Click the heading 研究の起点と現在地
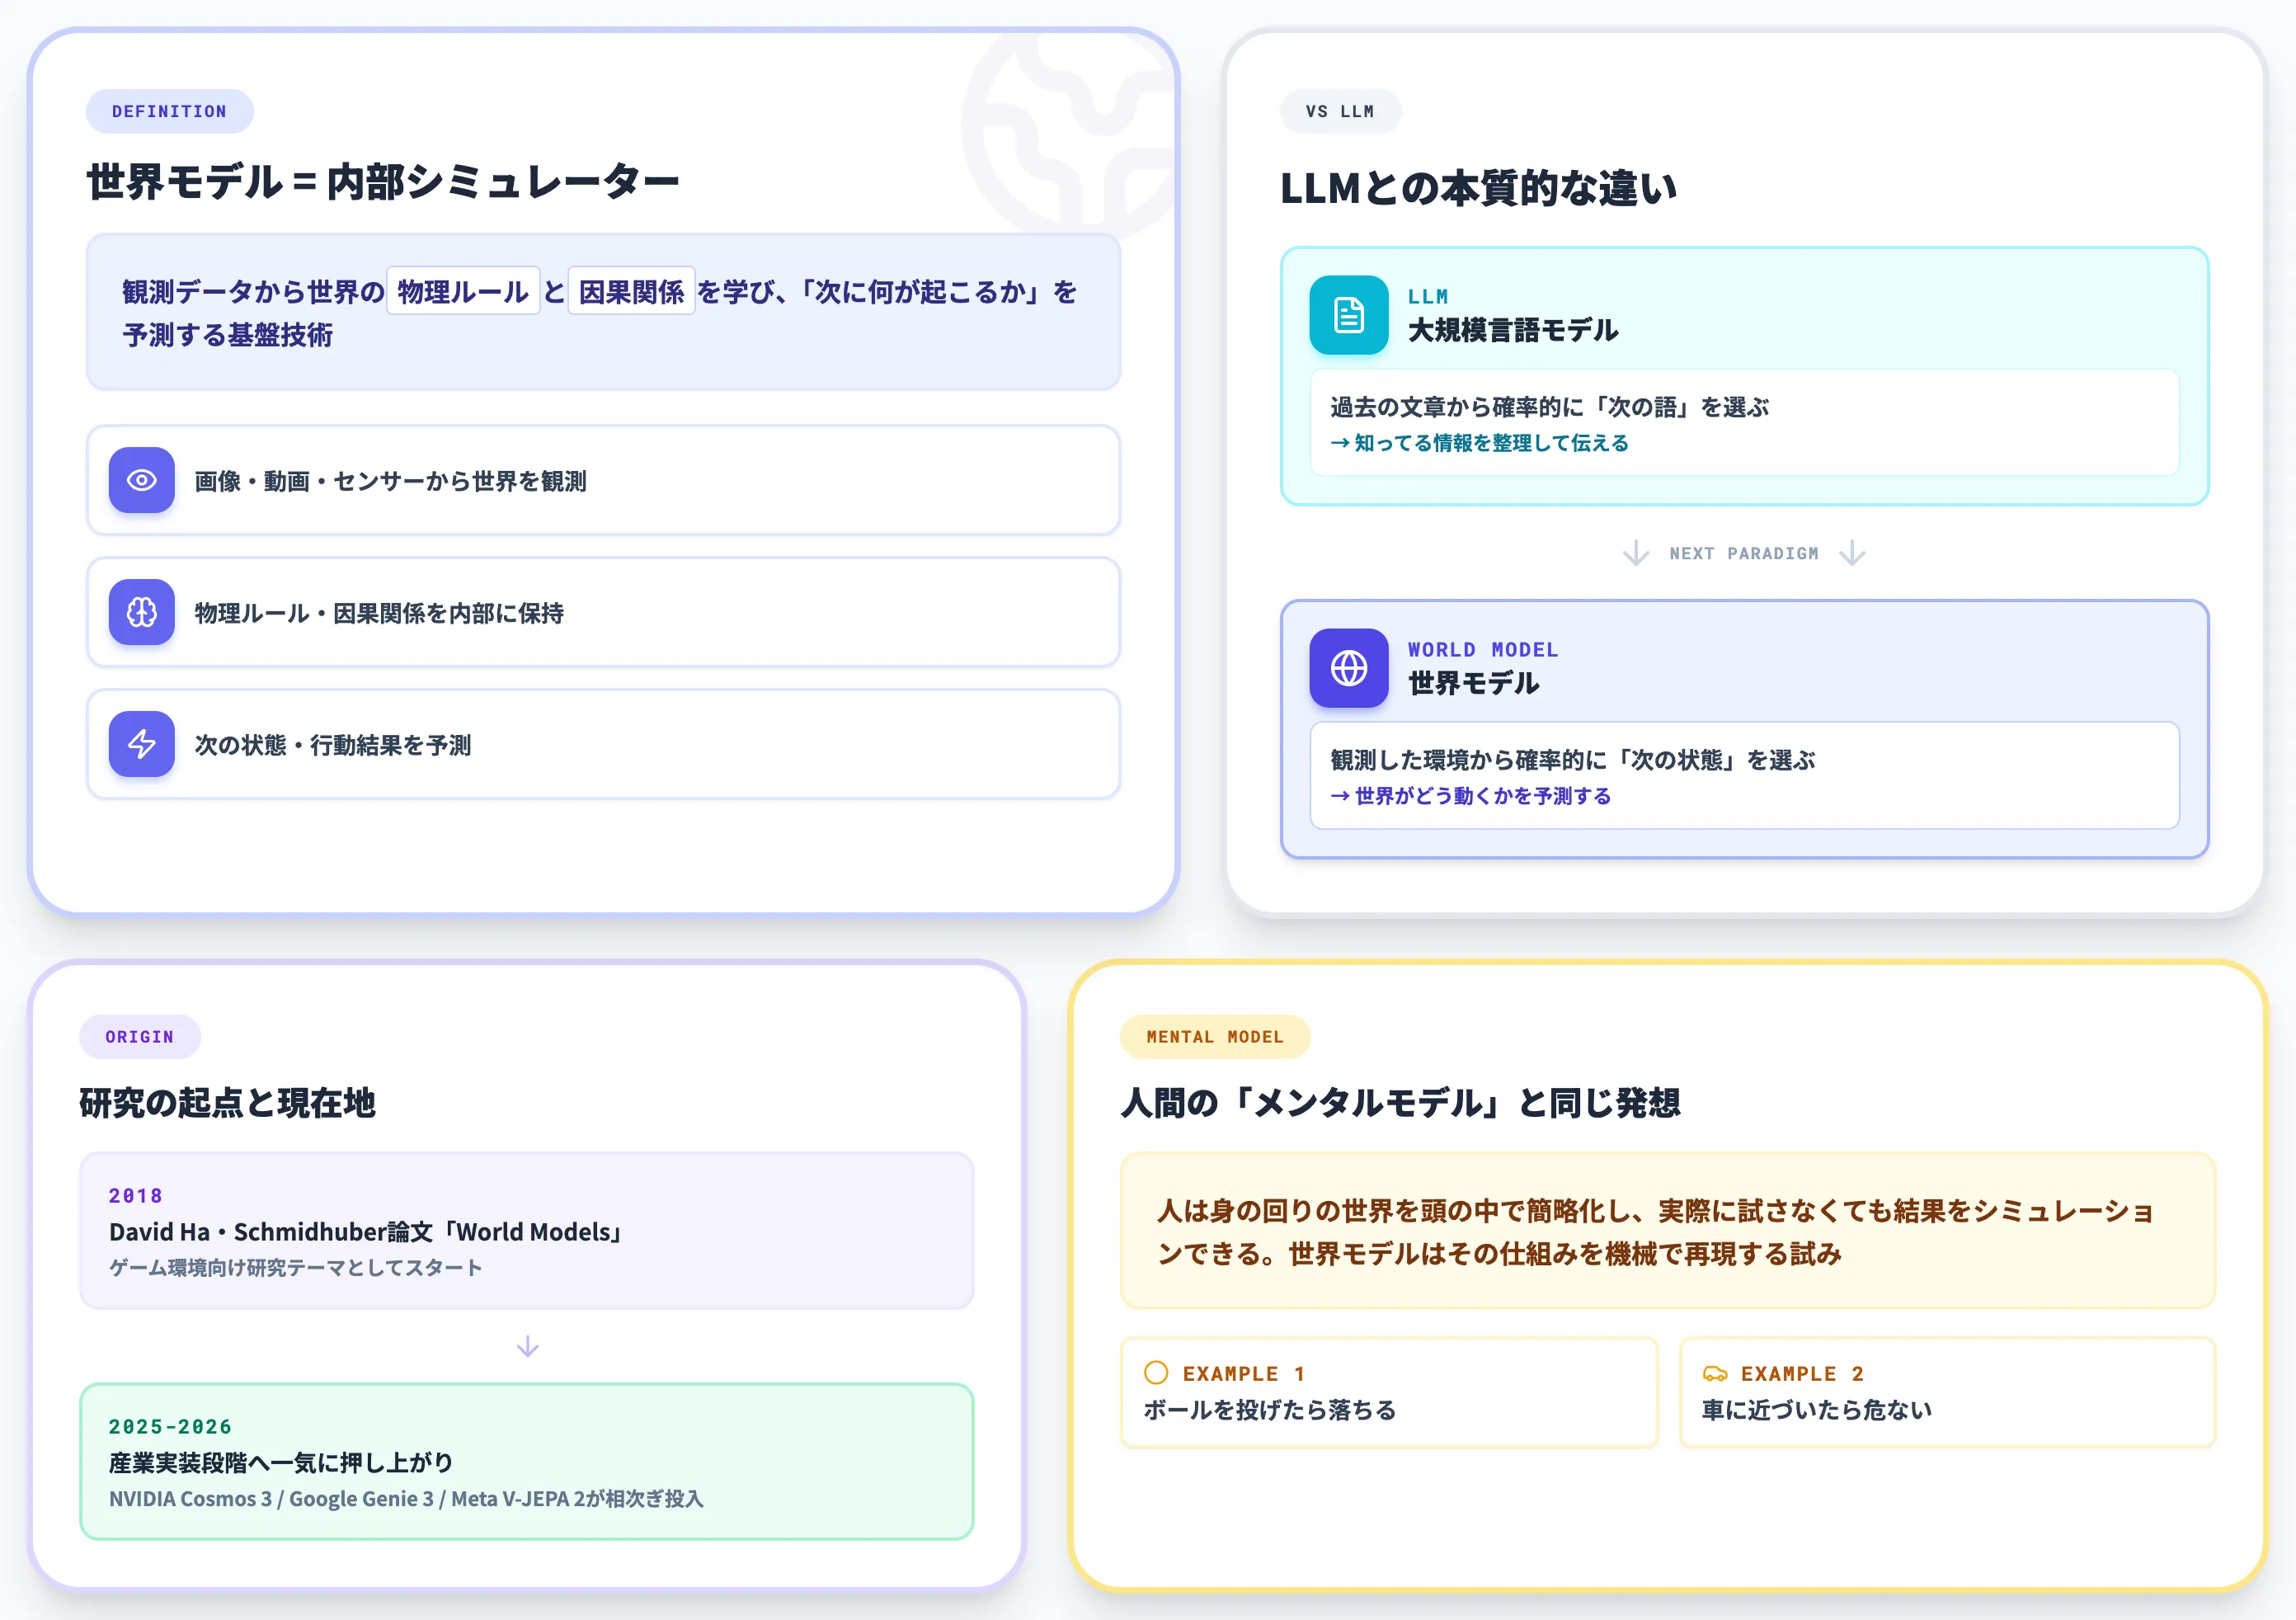2296x1620 pixels. (x=227, y=1103)
